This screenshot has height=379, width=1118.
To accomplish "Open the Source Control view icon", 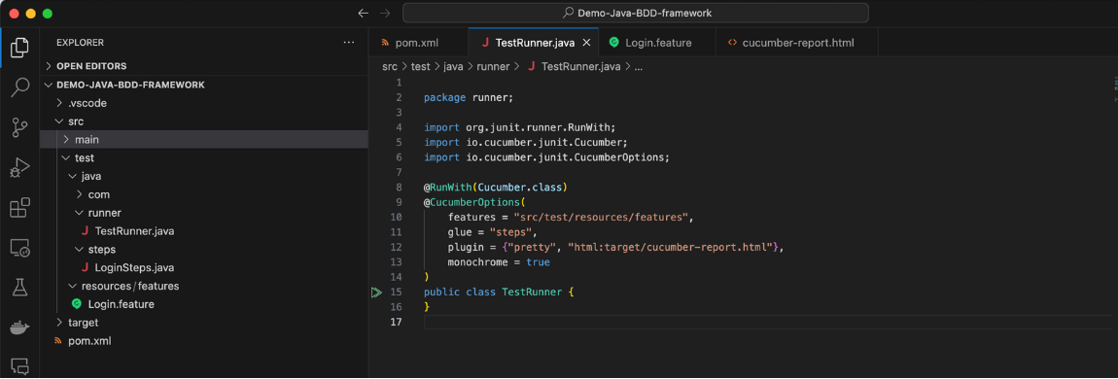I will (x=20, y=128).
